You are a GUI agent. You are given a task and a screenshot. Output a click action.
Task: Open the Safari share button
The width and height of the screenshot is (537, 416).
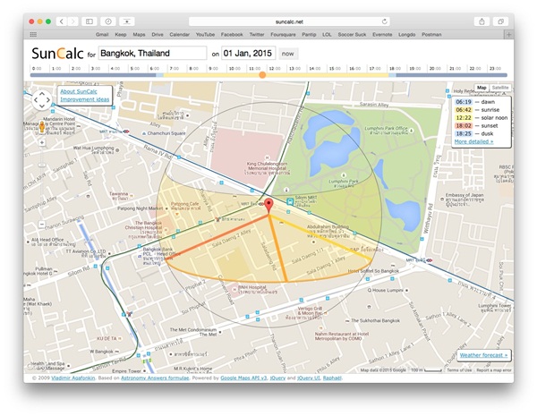click(482, 21)
